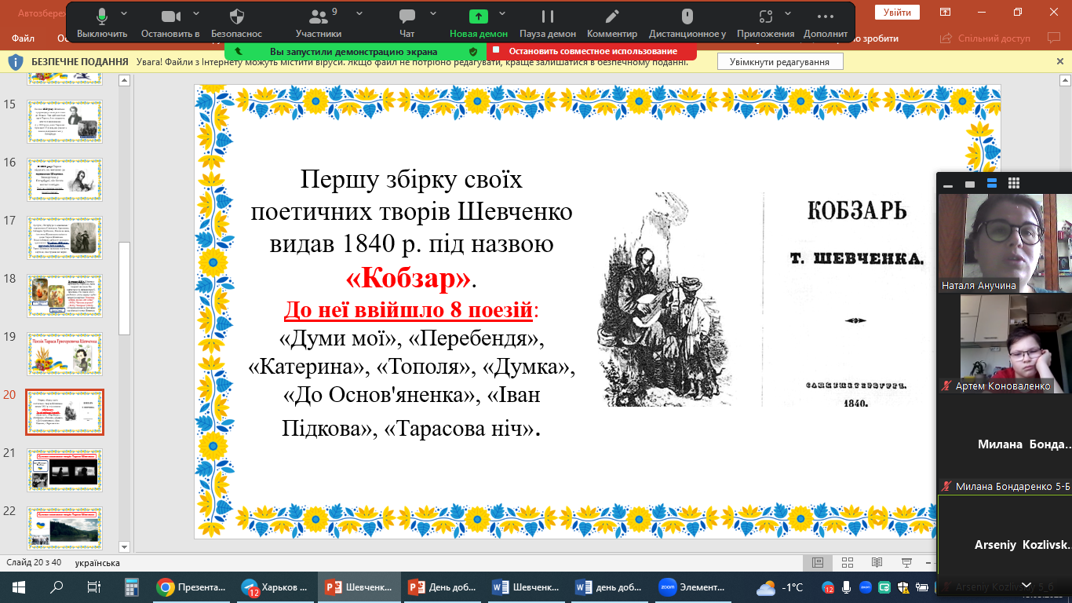Click Остановить совместное использование red button
Screen dimensions: 1072x603
point(593,51)
